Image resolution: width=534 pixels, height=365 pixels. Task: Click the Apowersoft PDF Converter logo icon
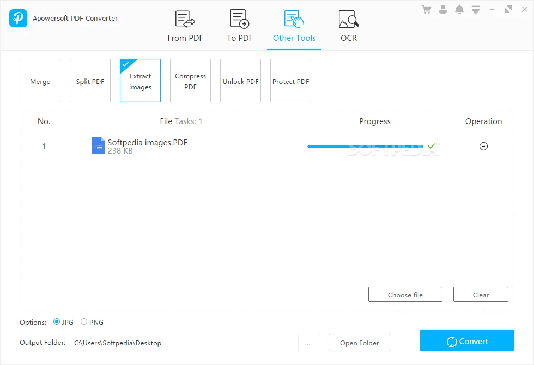[x=18, y=18]
